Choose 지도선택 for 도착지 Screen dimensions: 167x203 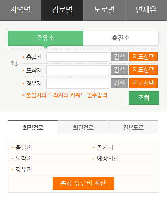click(143, 70)
